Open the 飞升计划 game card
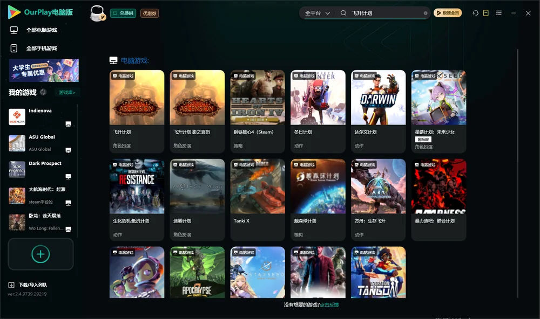Screen dimensions: 540x319 pos(137,112)
